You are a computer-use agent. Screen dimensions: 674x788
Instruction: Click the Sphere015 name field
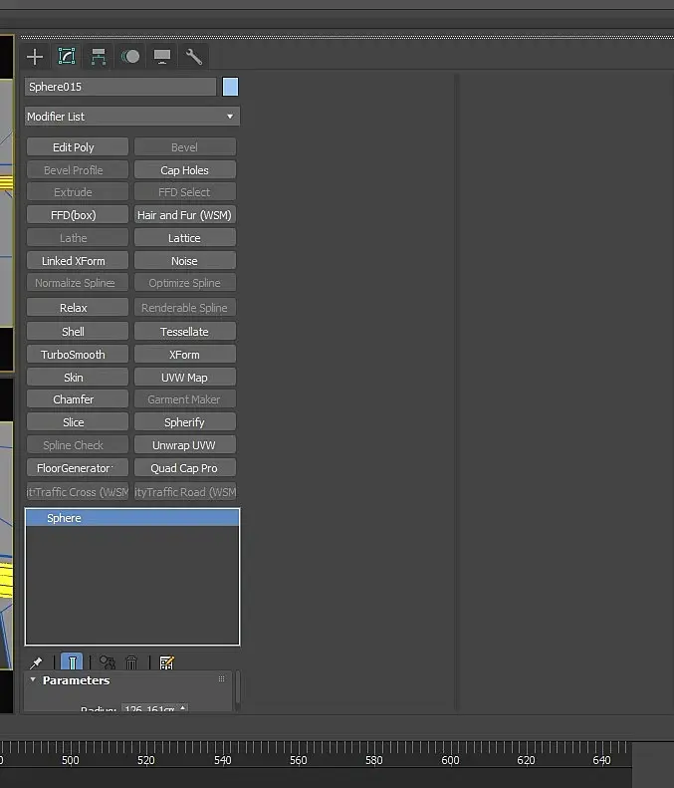[x=120, y=87]
